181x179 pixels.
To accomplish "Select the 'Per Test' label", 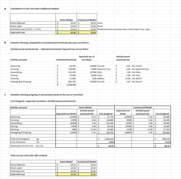I will pos(136,75).
